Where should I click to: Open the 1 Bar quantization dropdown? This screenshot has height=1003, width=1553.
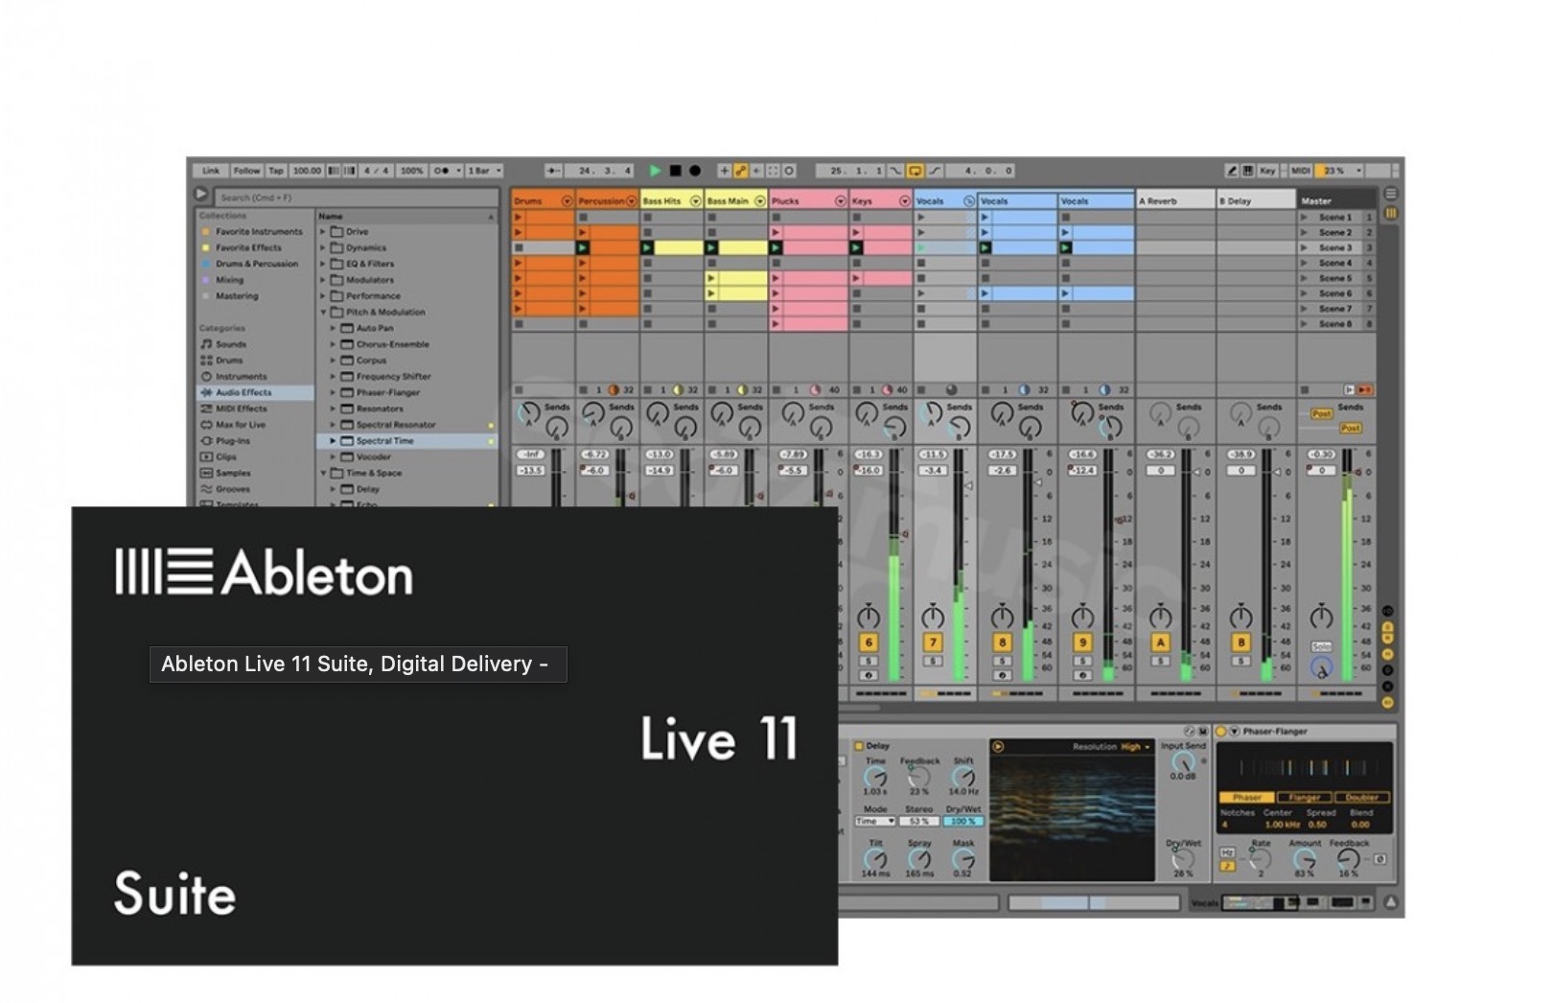tap(485, 171)
